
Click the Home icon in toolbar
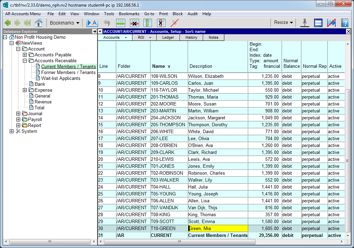(38, 23)
